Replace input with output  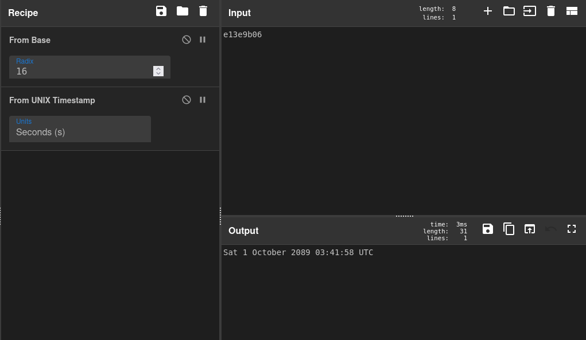tap(530, 229)
